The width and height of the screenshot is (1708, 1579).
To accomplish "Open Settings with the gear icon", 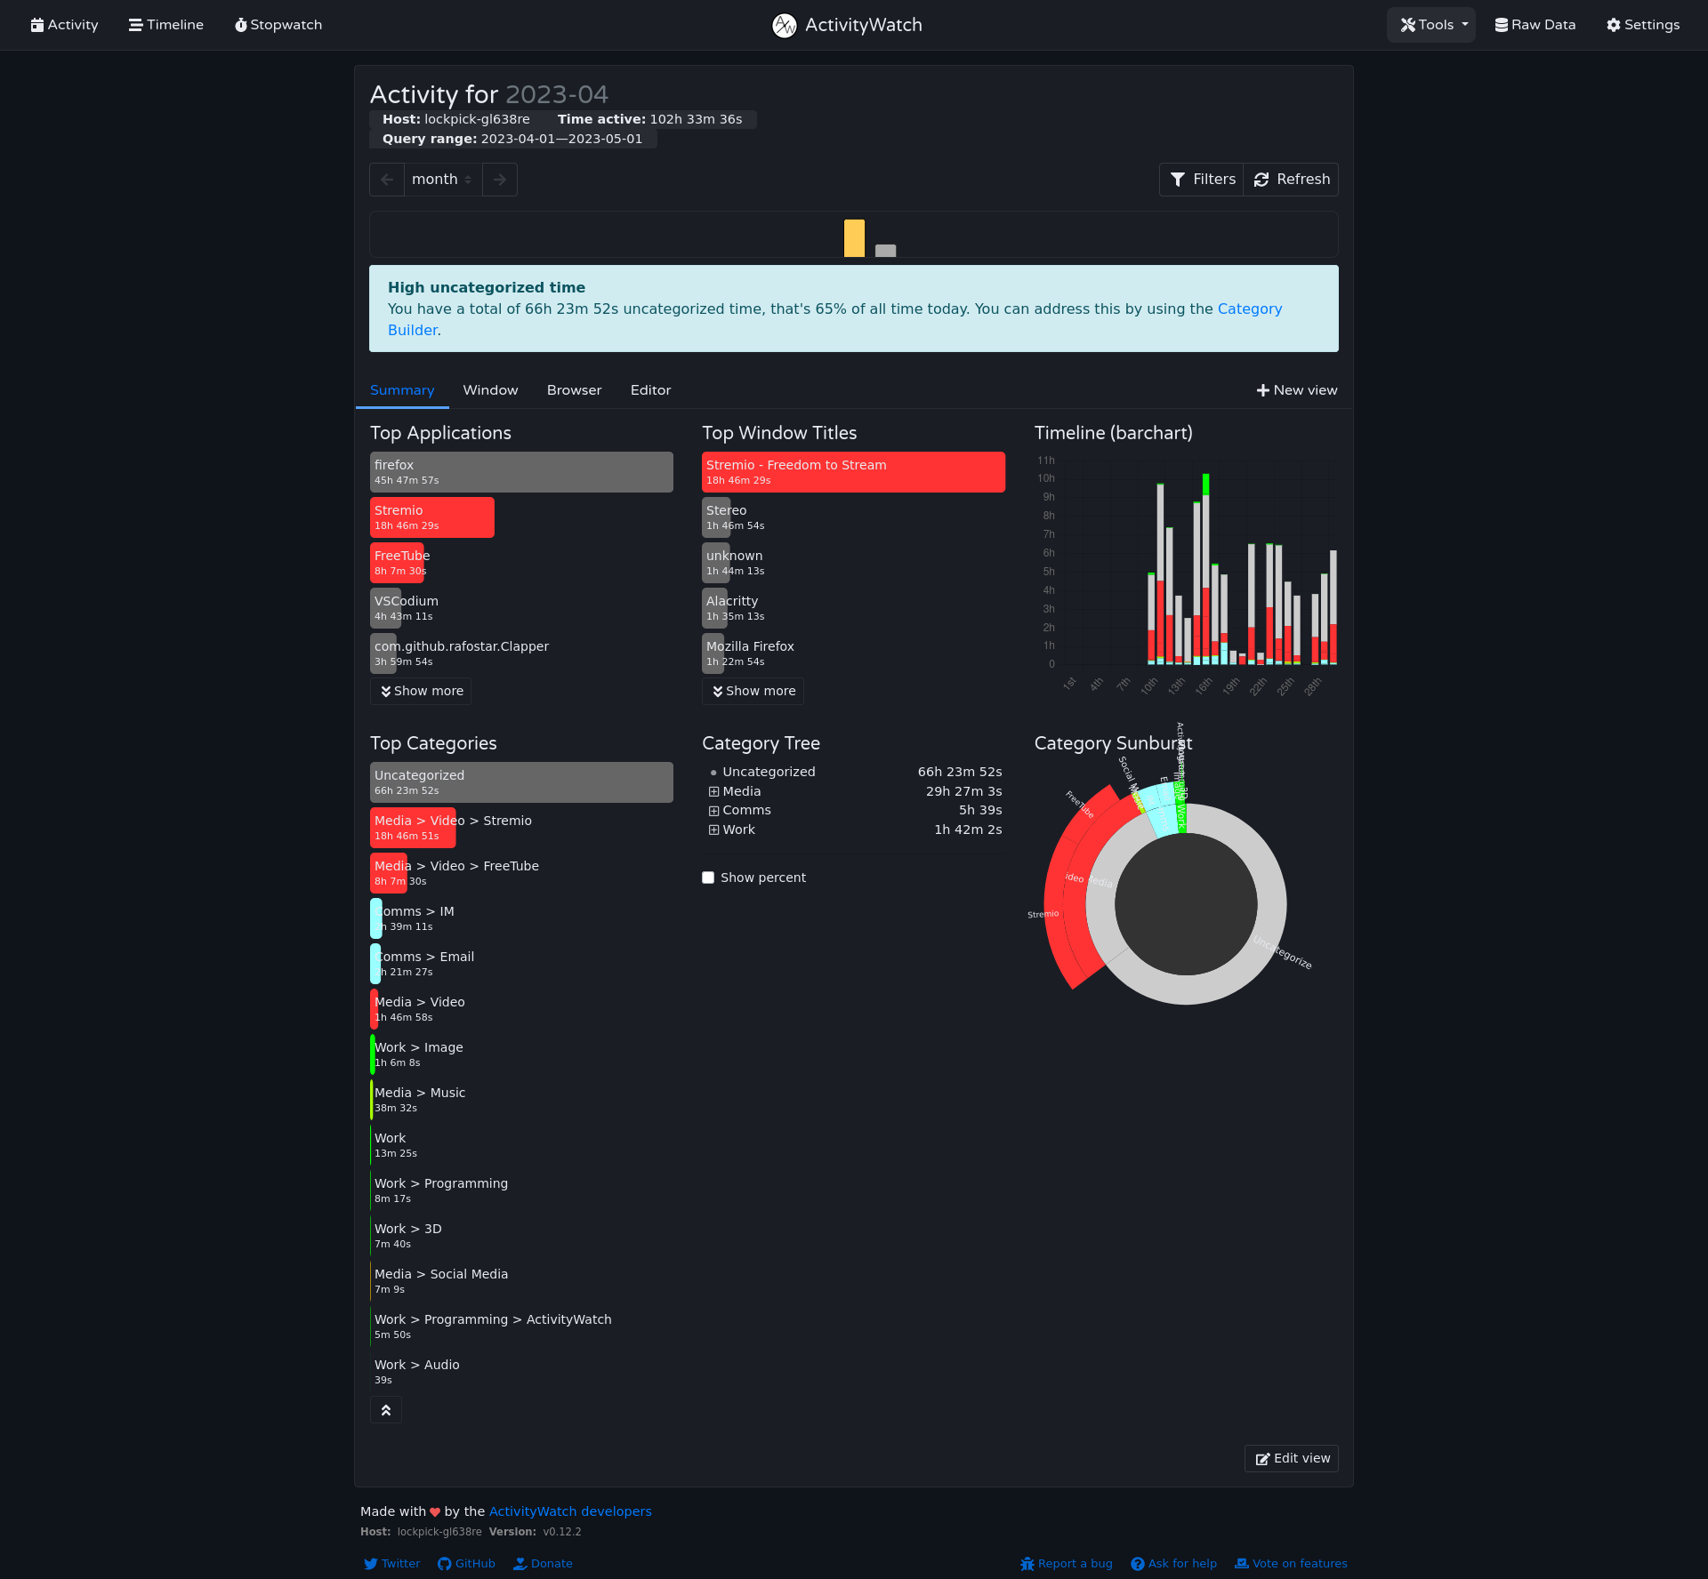I will [1643, 25].
